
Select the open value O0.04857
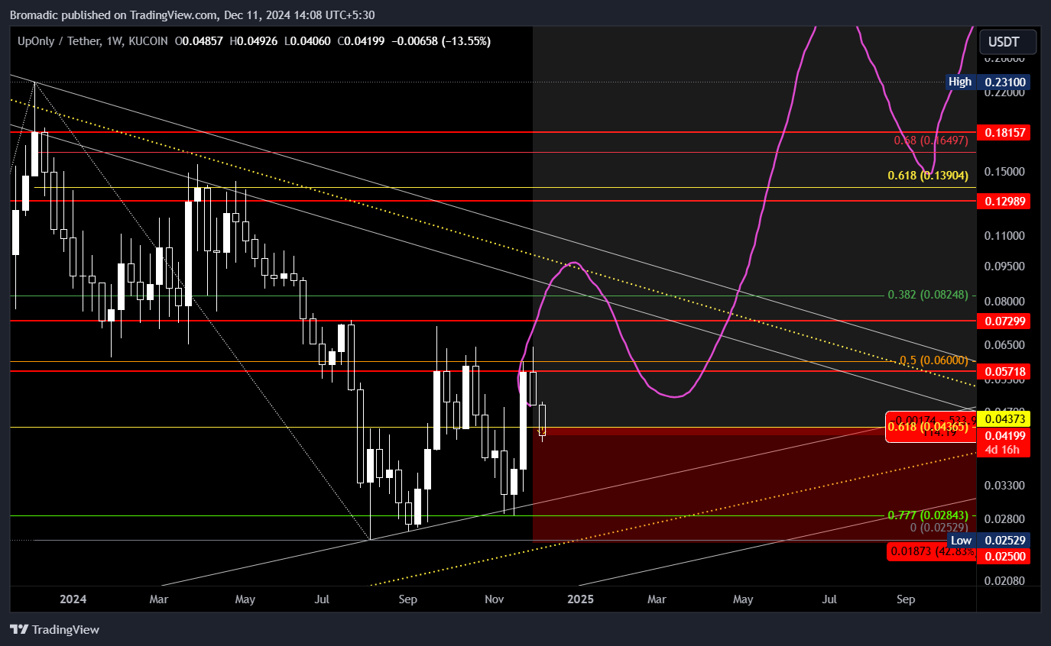(x=199, y=40)
